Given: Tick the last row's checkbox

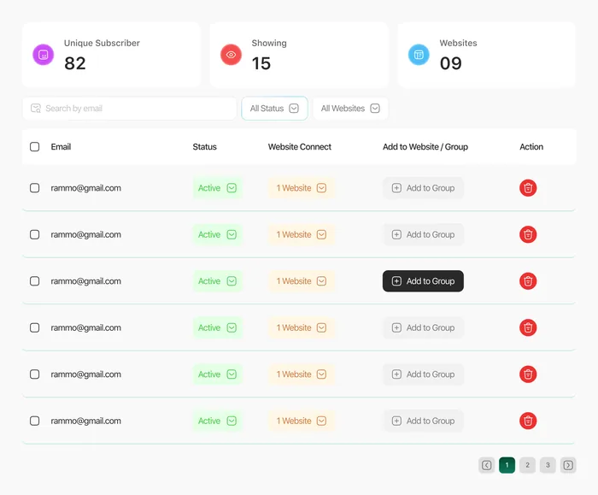Looking at the screenshot, I should tap(35, 421).
